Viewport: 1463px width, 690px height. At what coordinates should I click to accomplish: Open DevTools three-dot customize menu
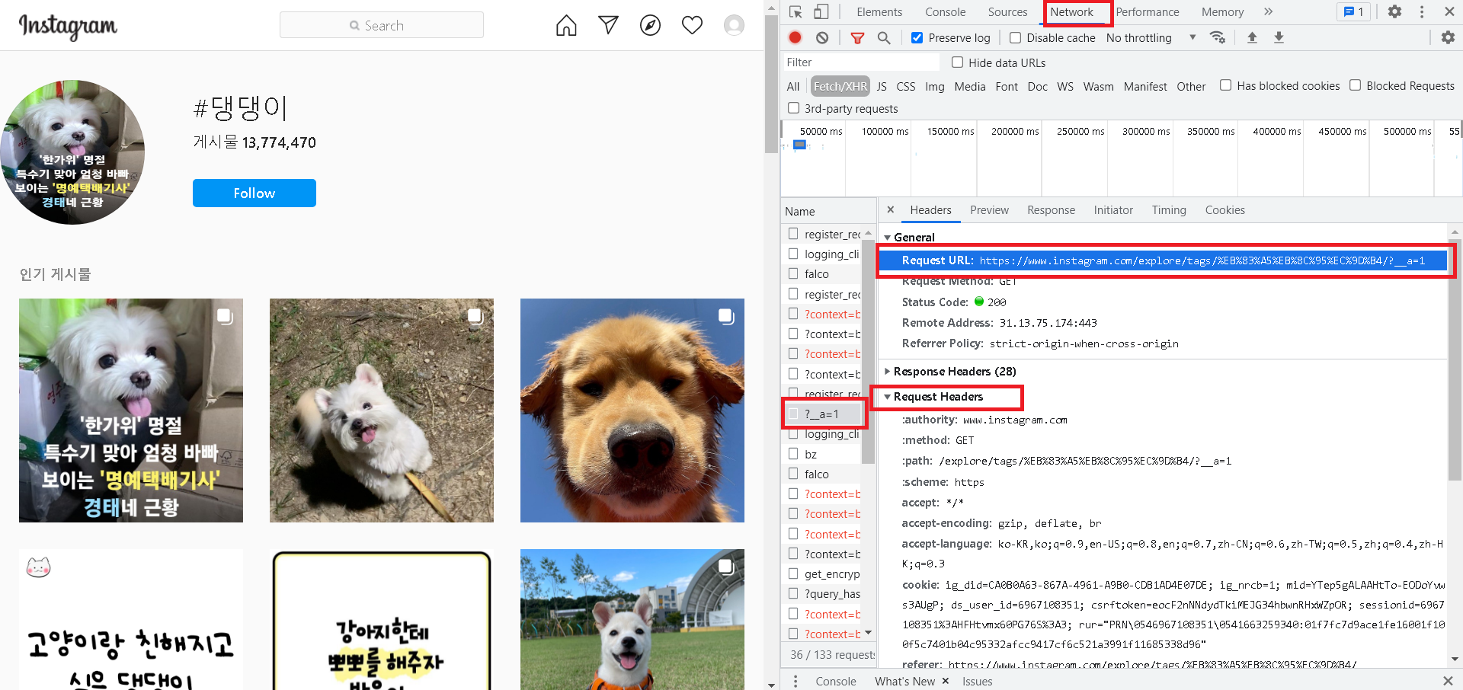pos(1422,11)
